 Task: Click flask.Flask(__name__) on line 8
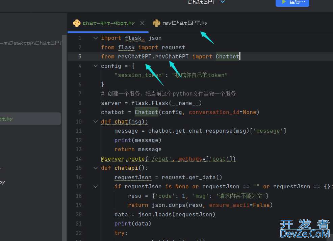pyautogui.click(x=166, y=103)
